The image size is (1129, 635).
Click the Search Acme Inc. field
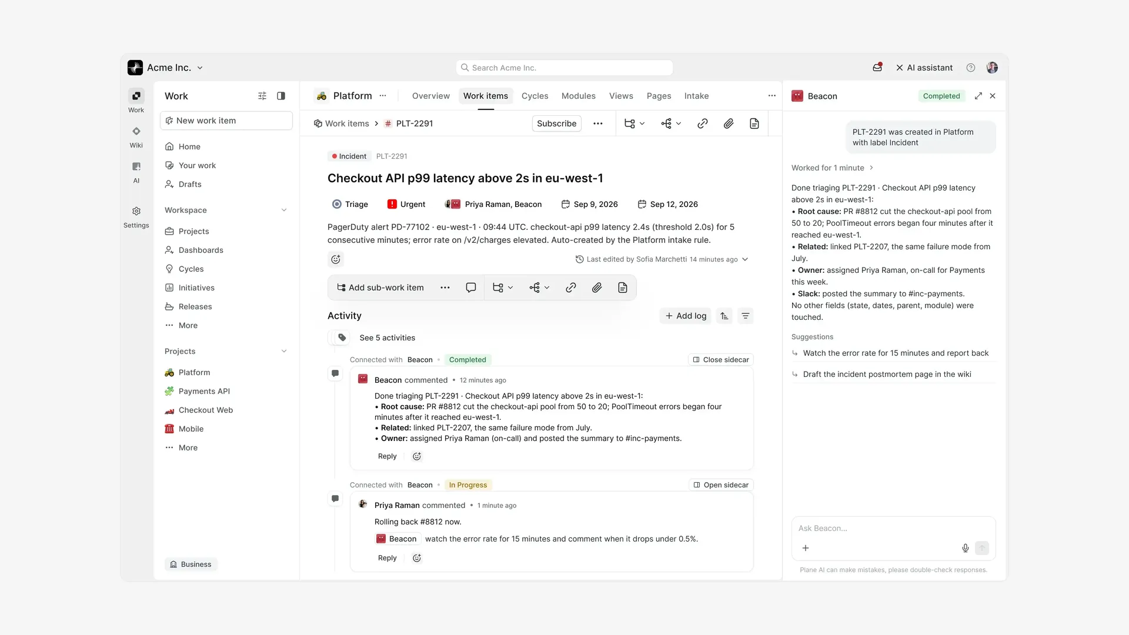564,68
